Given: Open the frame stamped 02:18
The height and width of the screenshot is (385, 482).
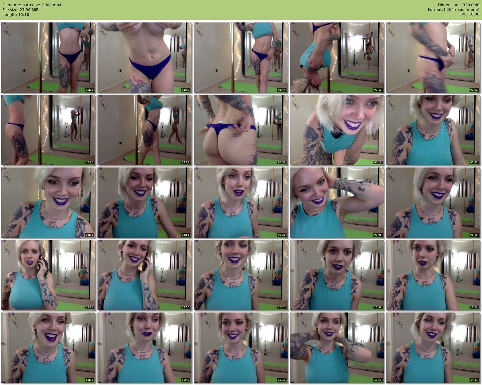Looking at the screenshot, I should click(x=337, y=58).
